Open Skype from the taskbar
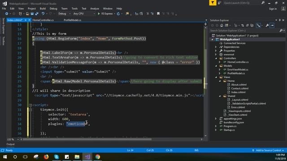The width and height of the screenshot is (287, 161). [x=57, y=157]
